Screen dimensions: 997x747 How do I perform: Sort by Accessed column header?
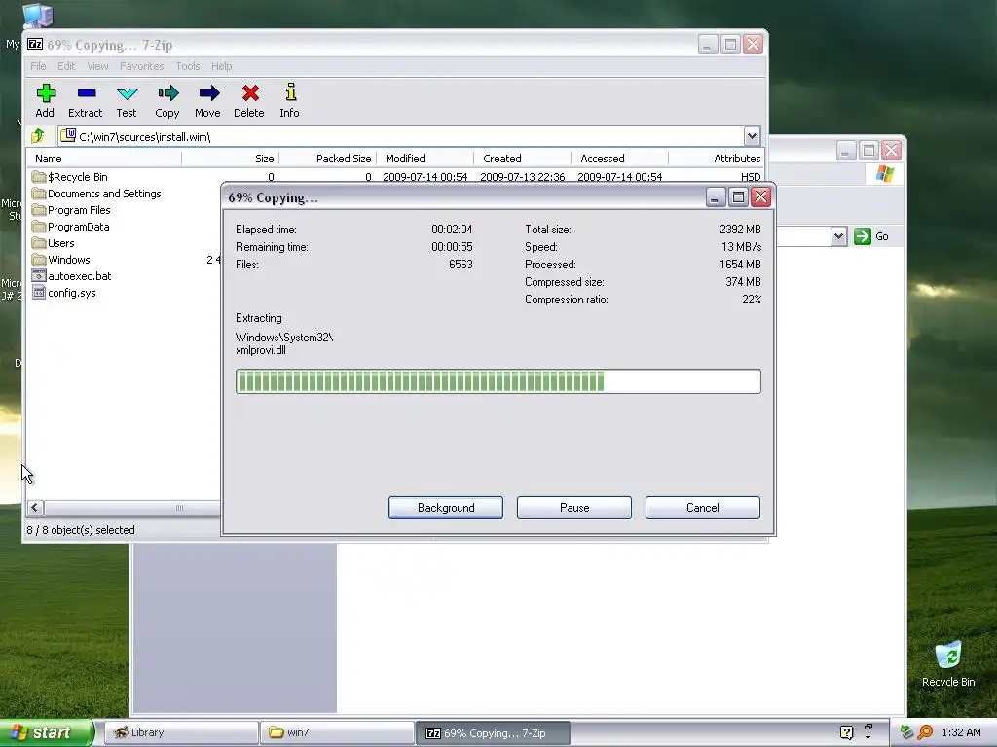619,159
